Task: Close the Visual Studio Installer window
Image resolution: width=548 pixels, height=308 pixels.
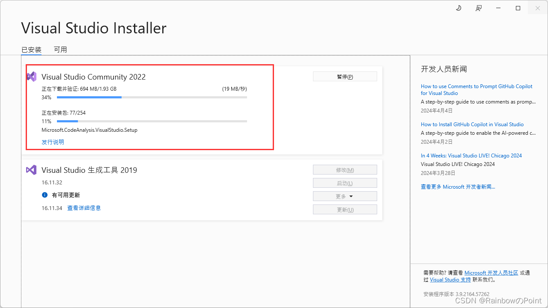Action: (538, 8)
